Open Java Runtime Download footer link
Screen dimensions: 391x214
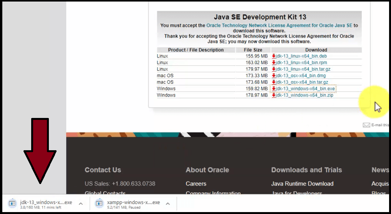302,184
